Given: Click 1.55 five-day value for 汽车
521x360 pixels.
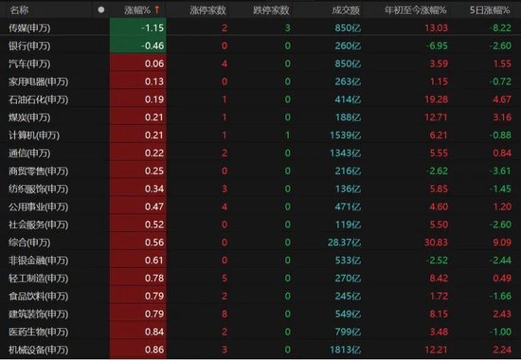Looking at the screenshot, I should coord(502,63).
